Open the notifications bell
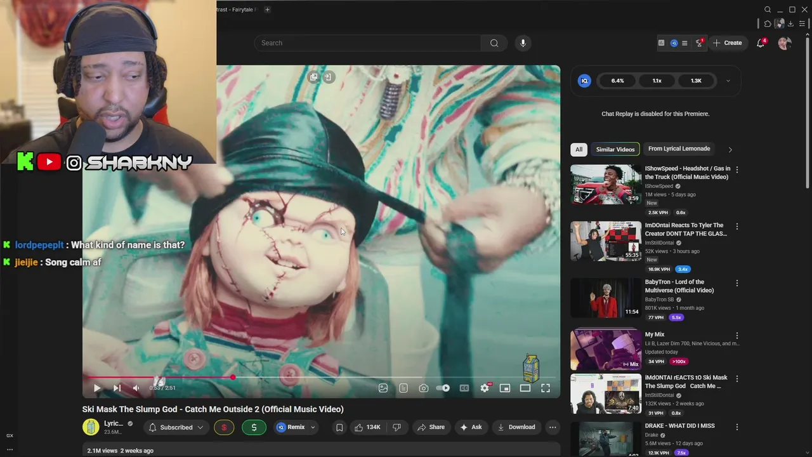The image size is (812, 457). click(x=761, y=43)
